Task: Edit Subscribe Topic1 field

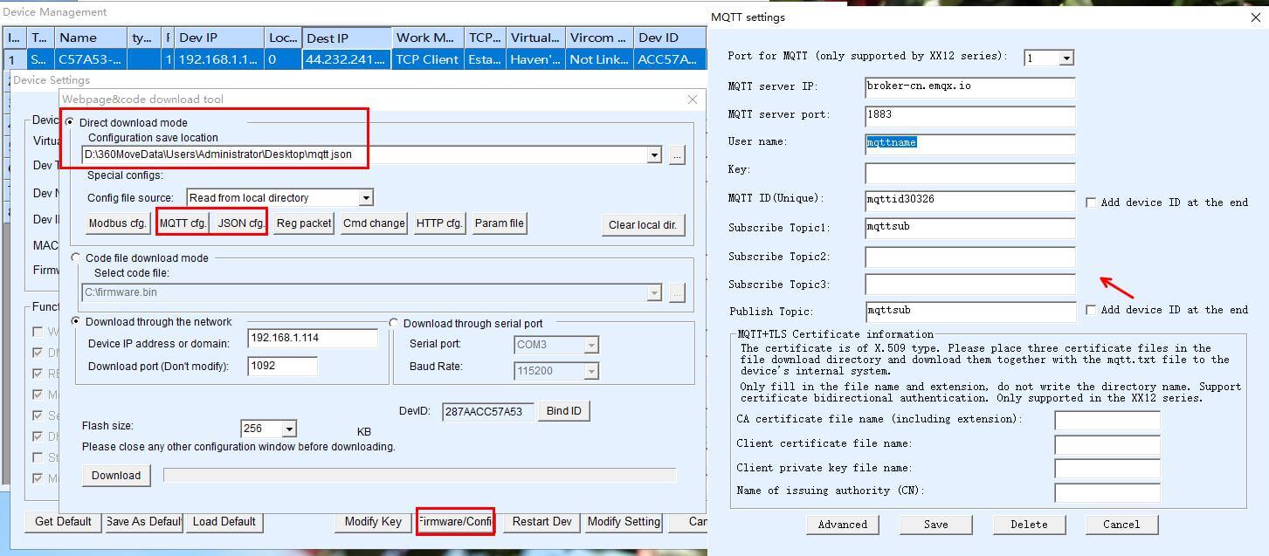Action: (x=970, y=229)
